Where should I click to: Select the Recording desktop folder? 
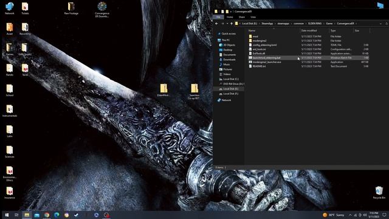coord(25,29)
